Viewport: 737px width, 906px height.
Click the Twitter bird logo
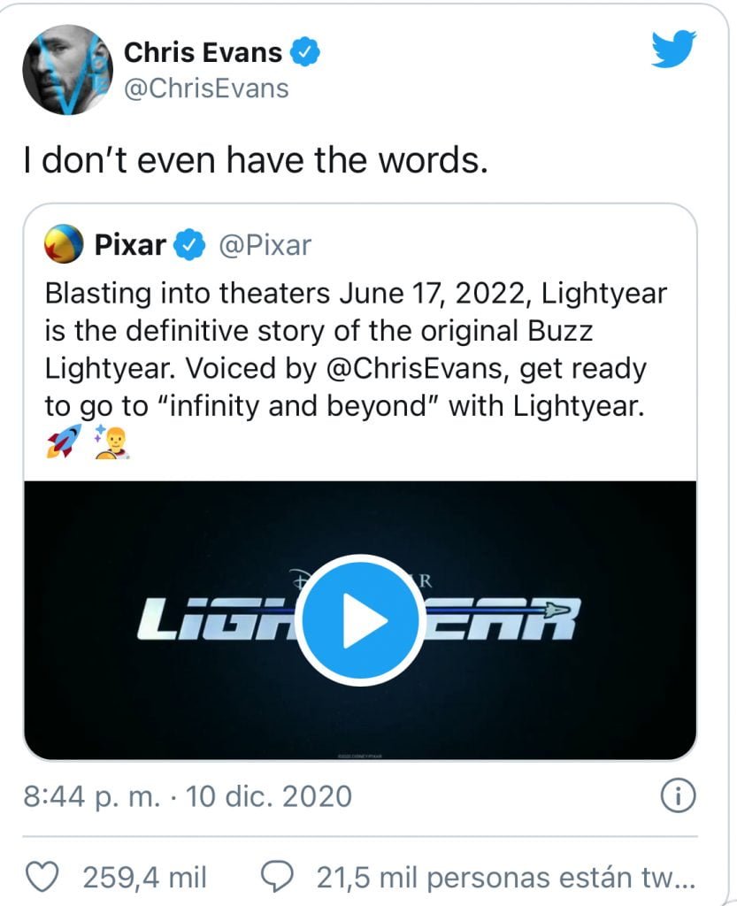(x=674, y=50)
